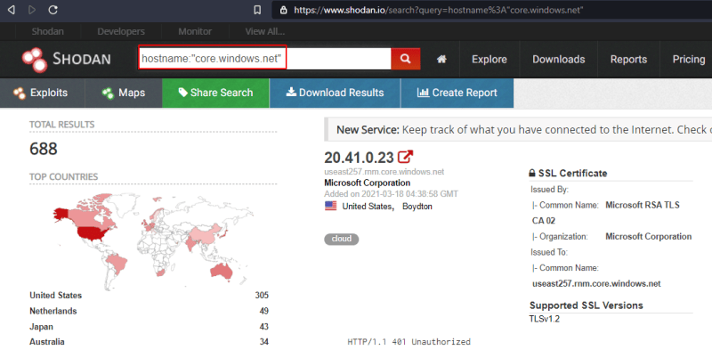Click the Added on 2021-03-18 timestamp

point(391,194)
